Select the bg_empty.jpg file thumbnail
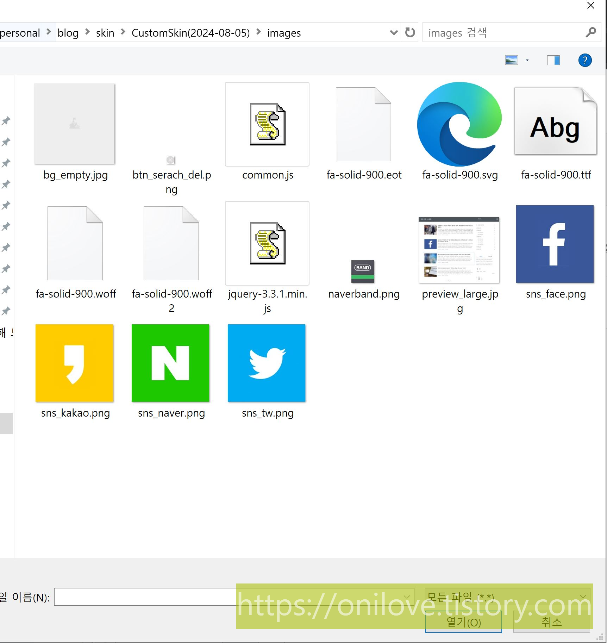The width and height of the screenshot is (607, 643). point(75,124)
